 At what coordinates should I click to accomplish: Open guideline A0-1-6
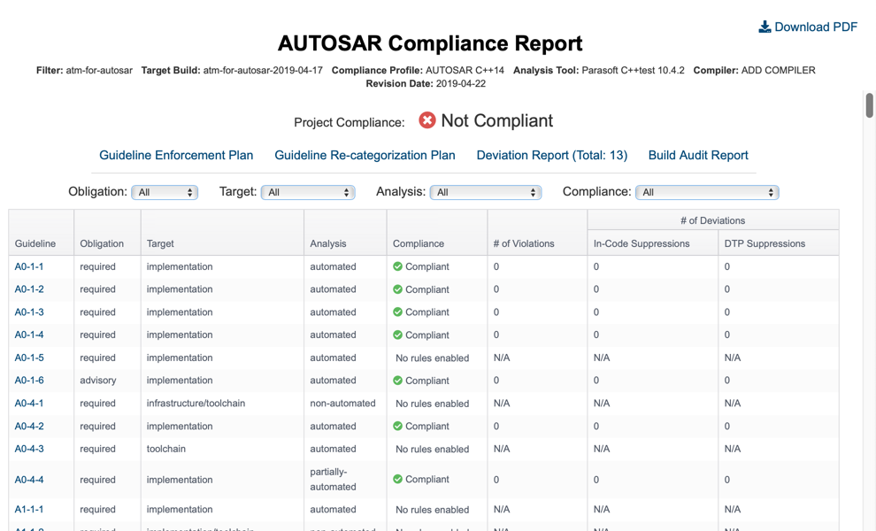point(29,380)
